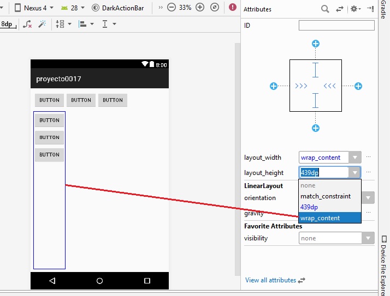Open the red warnings and errors indicator
This screenshot has width=390, height=296.
233,8
